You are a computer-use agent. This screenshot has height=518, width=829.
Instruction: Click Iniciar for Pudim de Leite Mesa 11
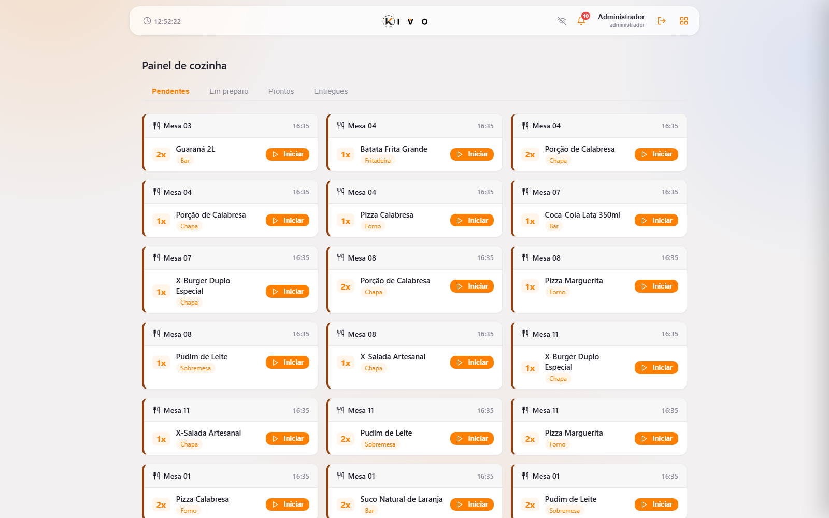[x=472, y=438]
